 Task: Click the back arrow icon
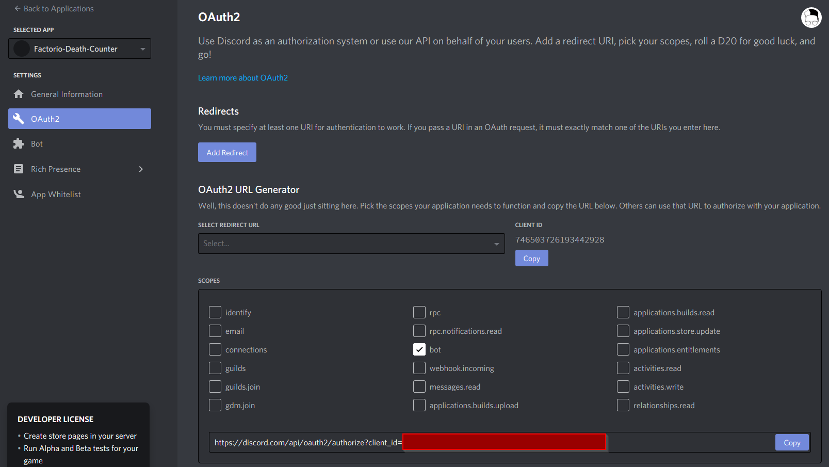18,8
